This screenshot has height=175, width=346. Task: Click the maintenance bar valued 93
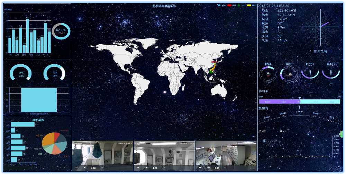[x=23, y=125]
